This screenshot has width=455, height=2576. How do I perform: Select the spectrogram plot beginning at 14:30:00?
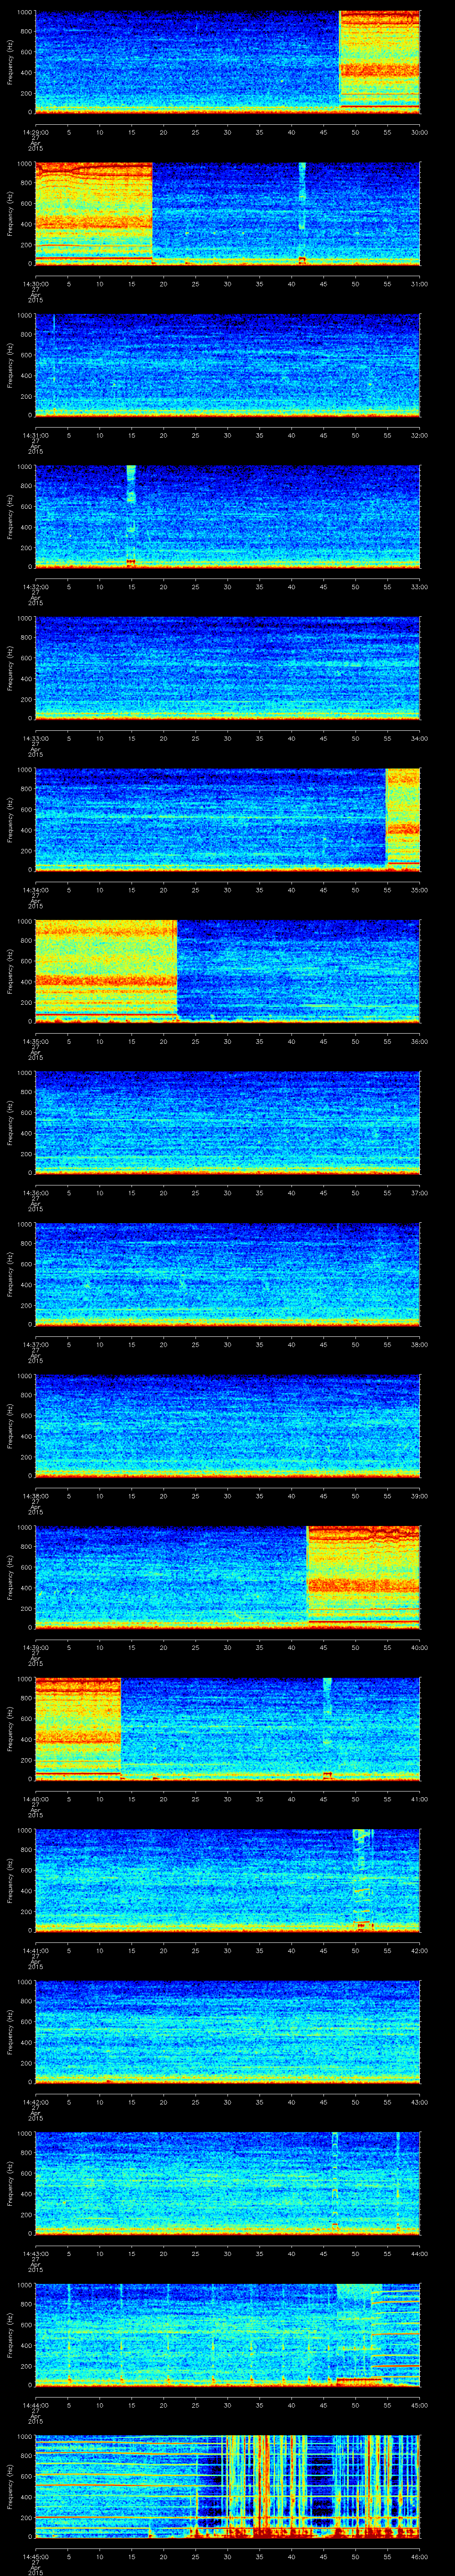(227, 213)
